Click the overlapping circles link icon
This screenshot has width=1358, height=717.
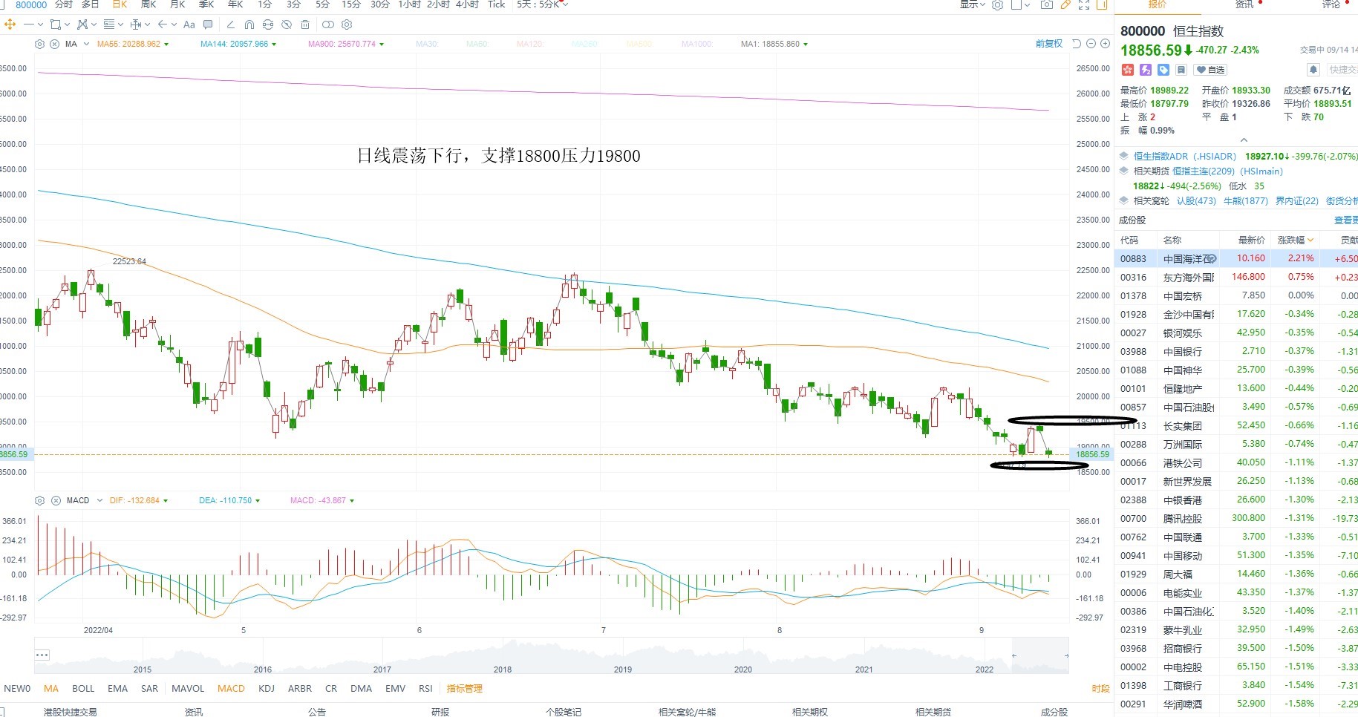click(x=328, y=24)
